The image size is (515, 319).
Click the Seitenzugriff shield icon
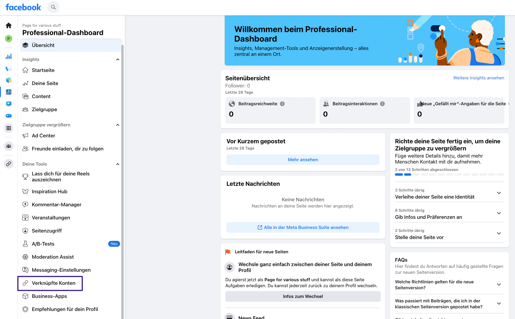25,231
